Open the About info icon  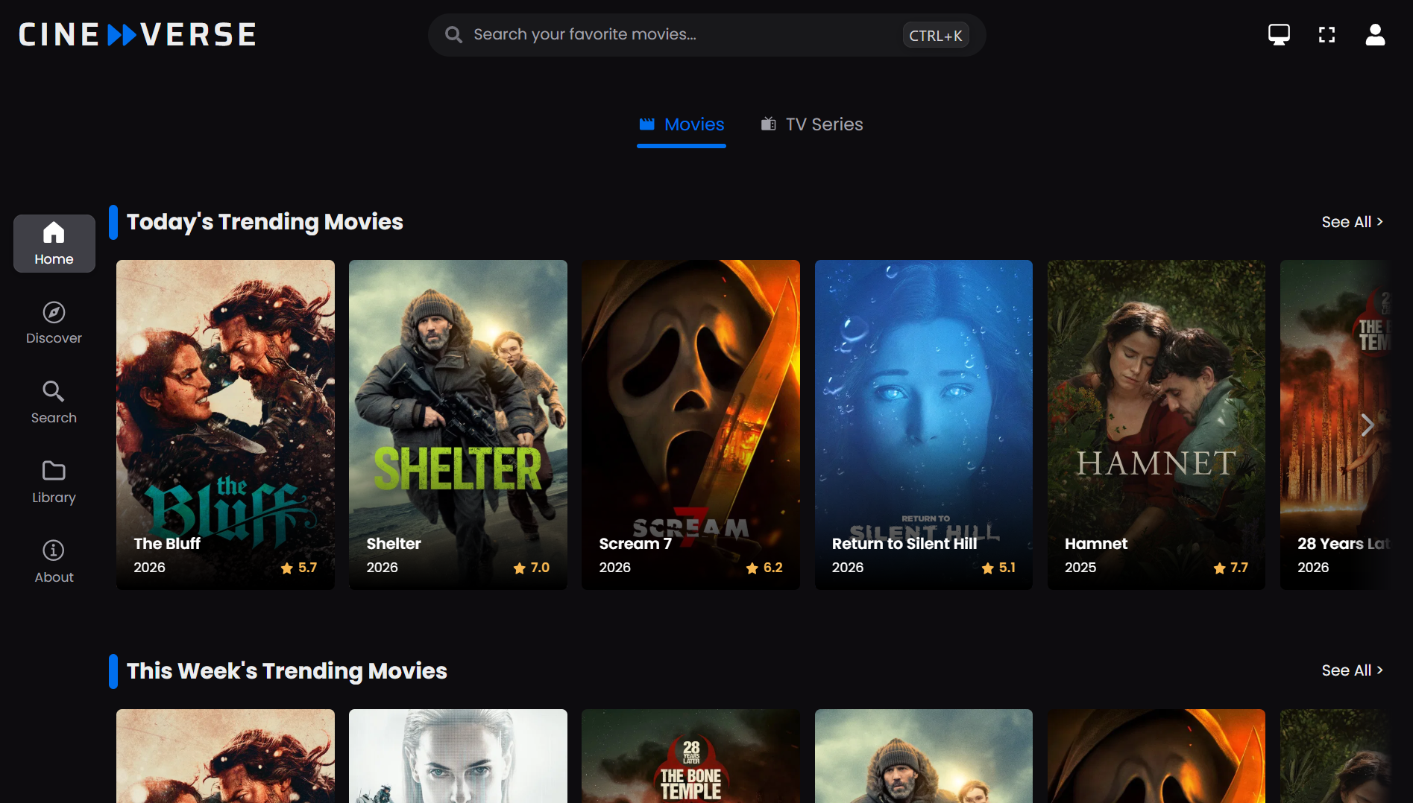coord(53,561)
